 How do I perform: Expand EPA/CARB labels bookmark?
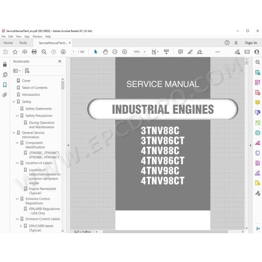tap(21, 226)
